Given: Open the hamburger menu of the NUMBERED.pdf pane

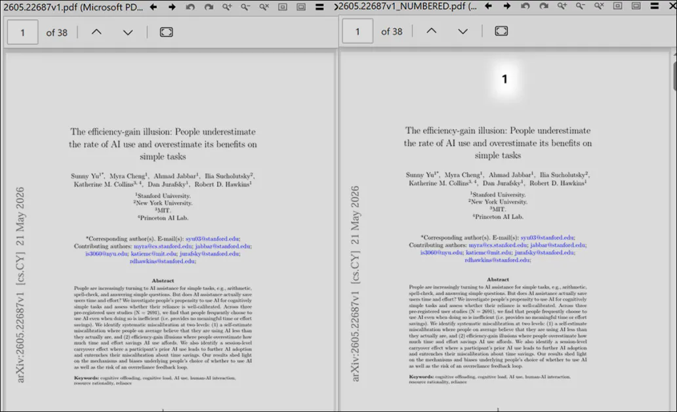Looking at the screenshot, I should tap(655, 6).
